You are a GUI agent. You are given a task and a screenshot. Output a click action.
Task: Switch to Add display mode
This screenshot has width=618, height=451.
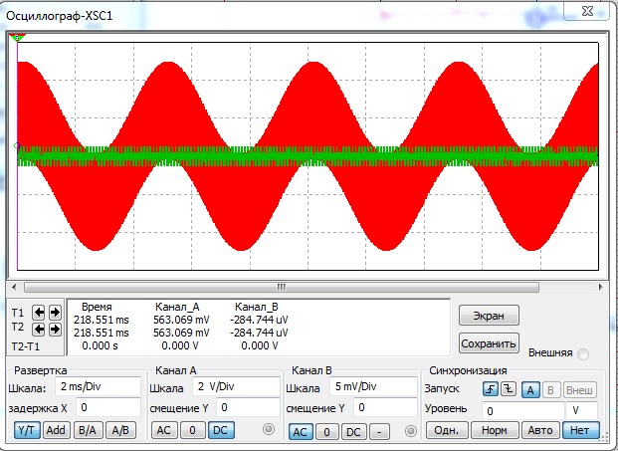tap(56, 430)
